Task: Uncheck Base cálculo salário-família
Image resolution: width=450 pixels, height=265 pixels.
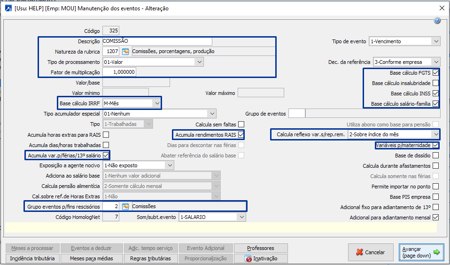Action: tap(435, 104)
